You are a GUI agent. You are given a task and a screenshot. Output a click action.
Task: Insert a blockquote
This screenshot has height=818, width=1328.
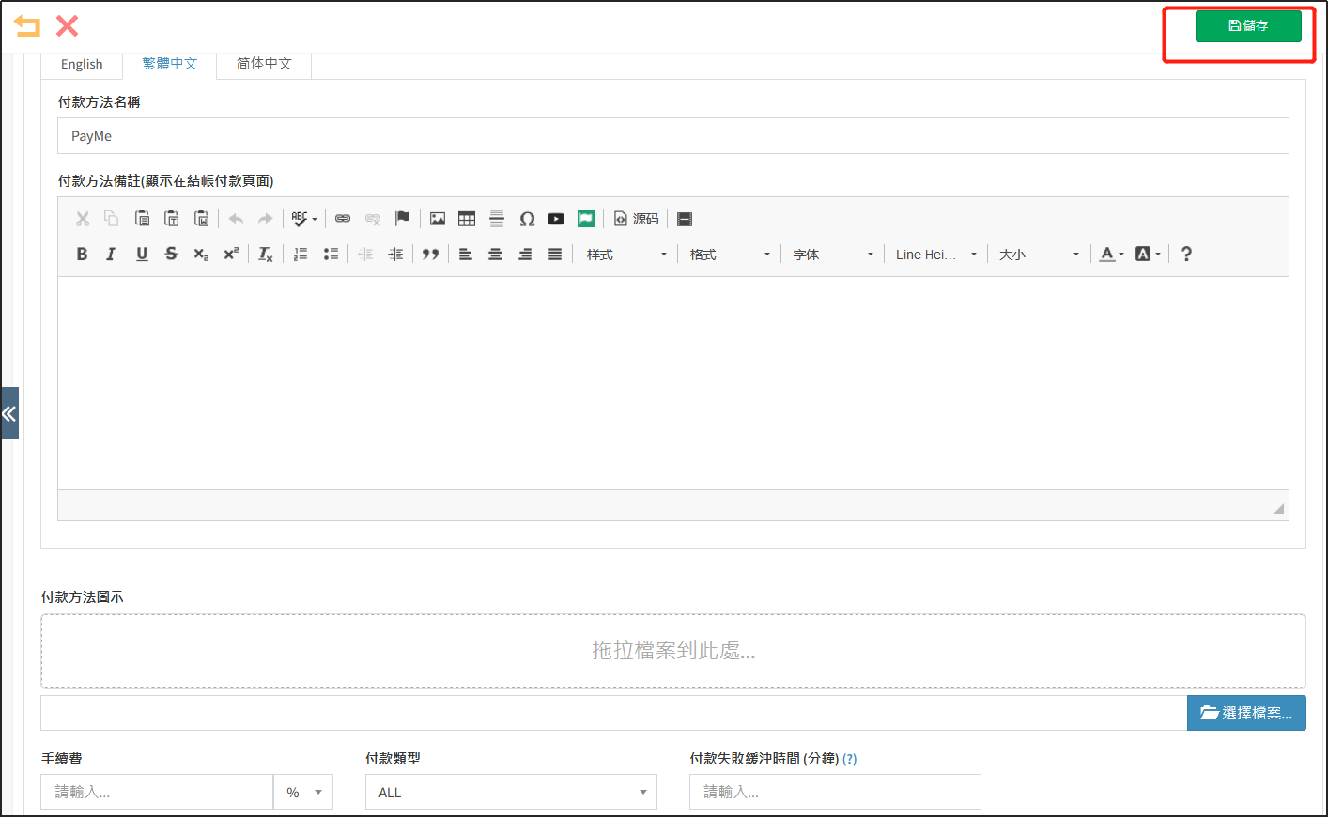pos(431,253)
